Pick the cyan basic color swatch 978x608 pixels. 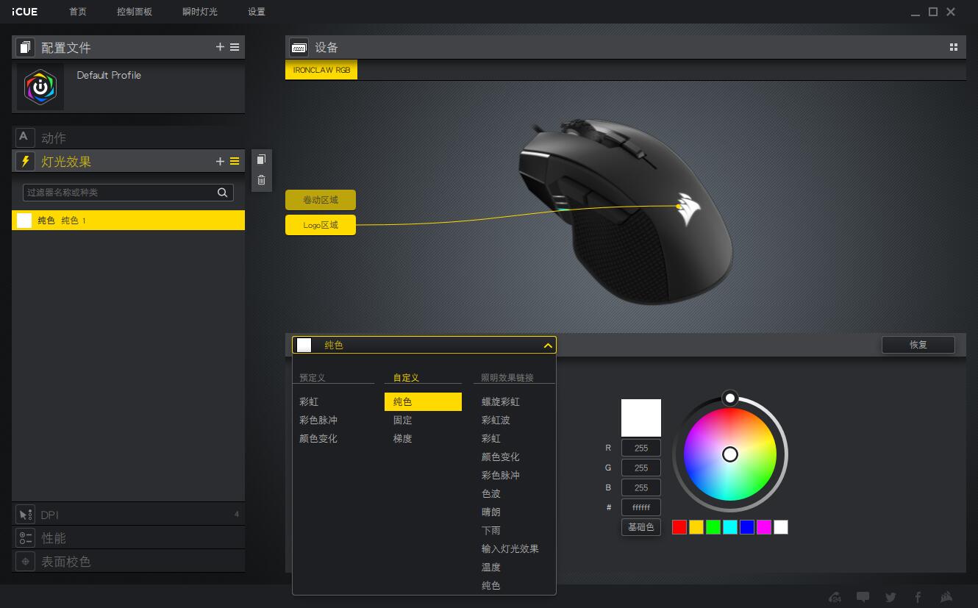[x=730, y=527]
